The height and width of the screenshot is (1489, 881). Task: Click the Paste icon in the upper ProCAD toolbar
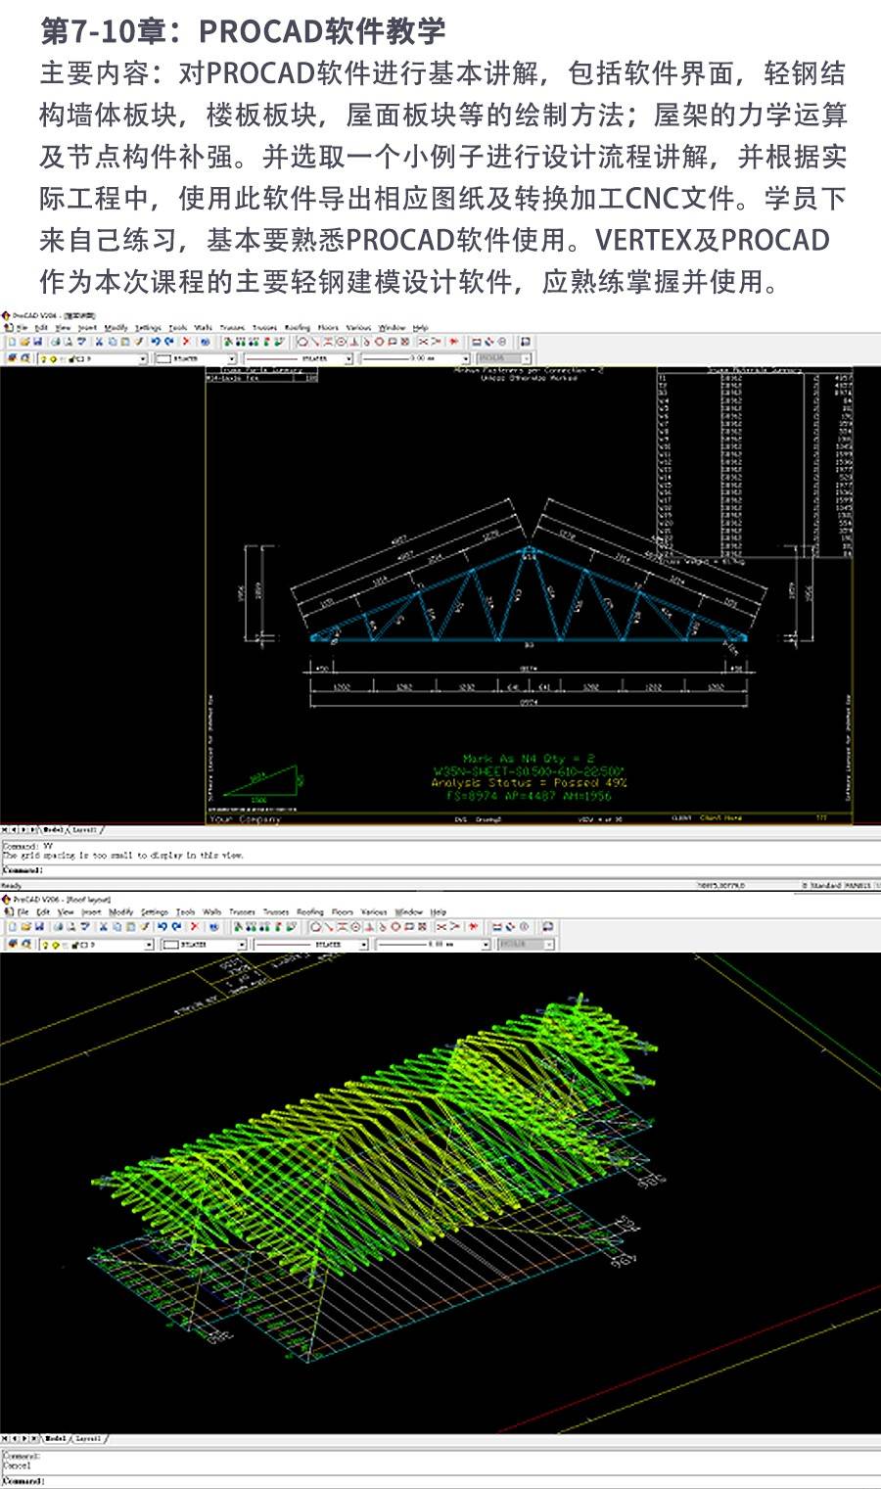tap(124, 342)
